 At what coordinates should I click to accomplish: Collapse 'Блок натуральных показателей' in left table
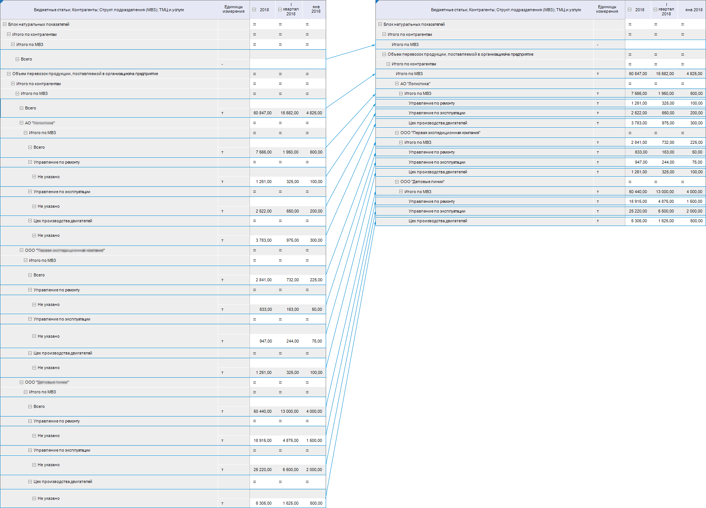click(5, 24)
